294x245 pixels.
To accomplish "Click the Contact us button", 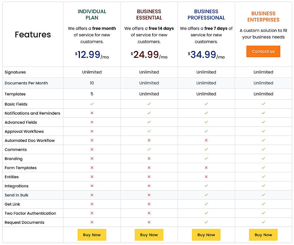I will (263, 51).
